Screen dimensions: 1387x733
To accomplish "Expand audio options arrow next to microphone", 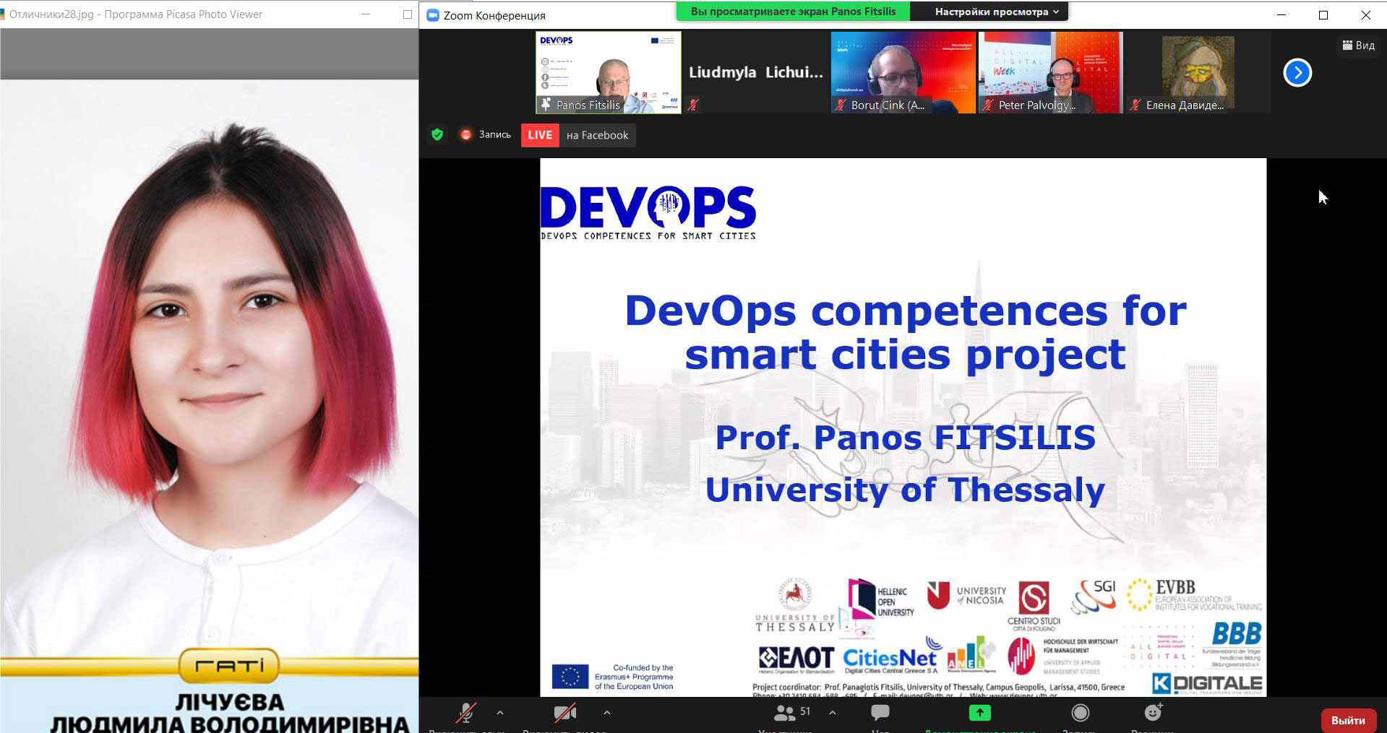I will 500,713.
